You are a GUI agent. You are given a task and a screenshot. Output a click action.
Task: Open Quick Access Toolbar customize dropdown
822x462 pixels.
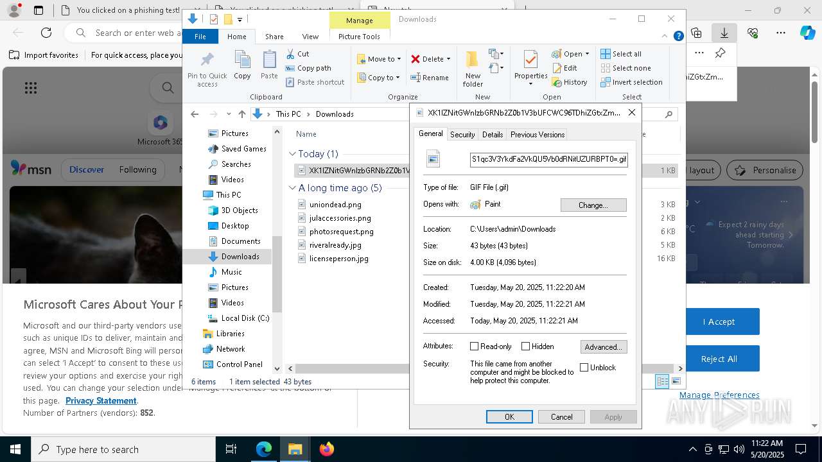[240, 19]
